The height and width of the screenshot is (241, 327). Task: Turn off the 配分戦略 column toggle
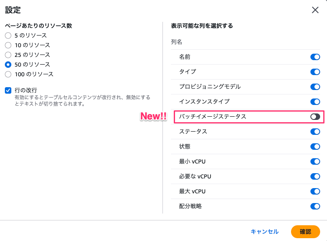click(x=315, y=206)
